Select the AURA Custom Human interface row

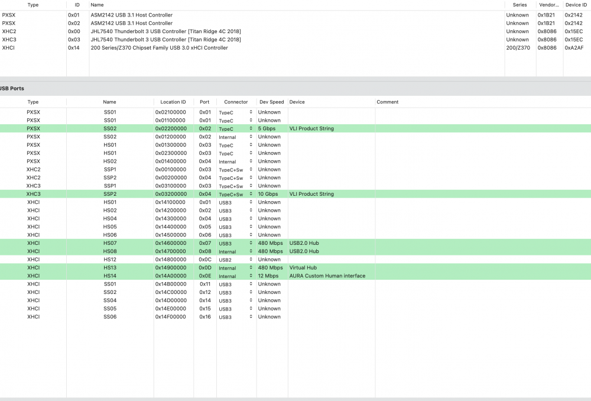click(295, 276)
